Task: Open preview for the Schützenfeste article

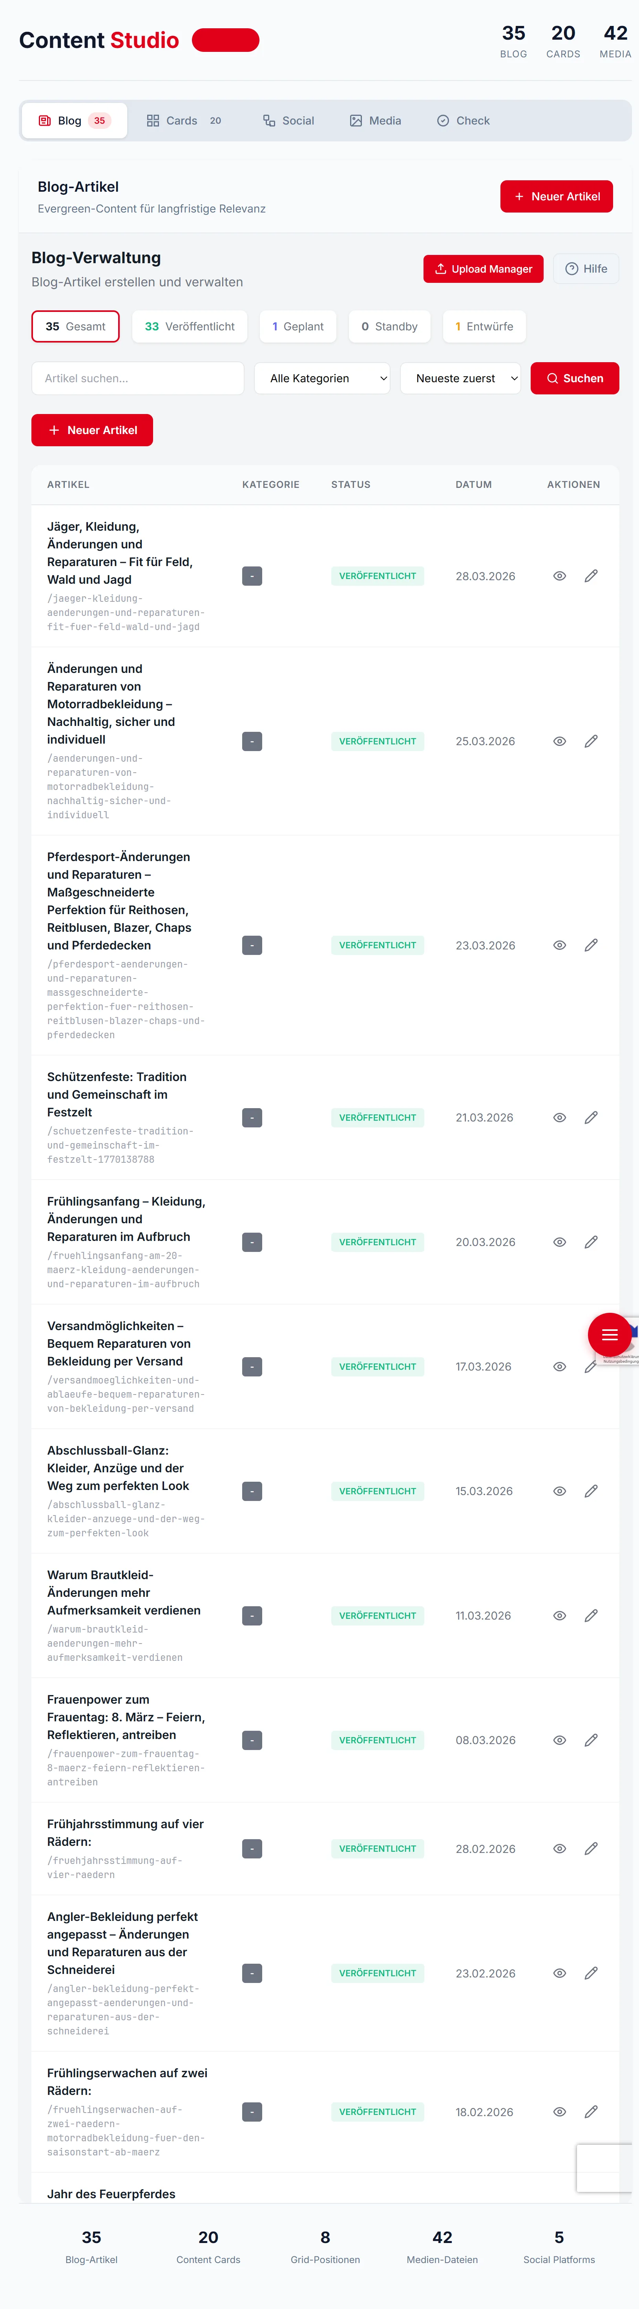Action: coord(559,1118)
